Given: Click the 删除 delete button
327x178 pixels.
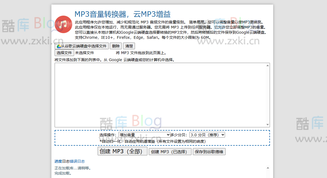Looking at the screenshot, I should pyautogui.click(x=115, y=46).
